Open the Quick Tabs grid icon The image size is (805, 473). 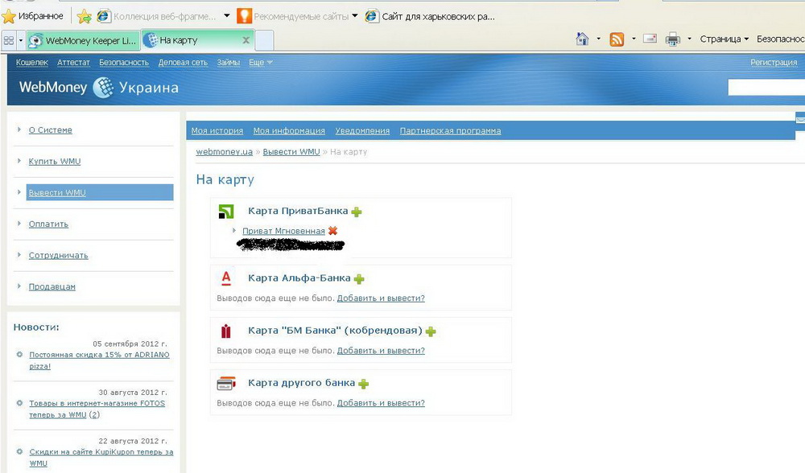click(x=9, y=40)
